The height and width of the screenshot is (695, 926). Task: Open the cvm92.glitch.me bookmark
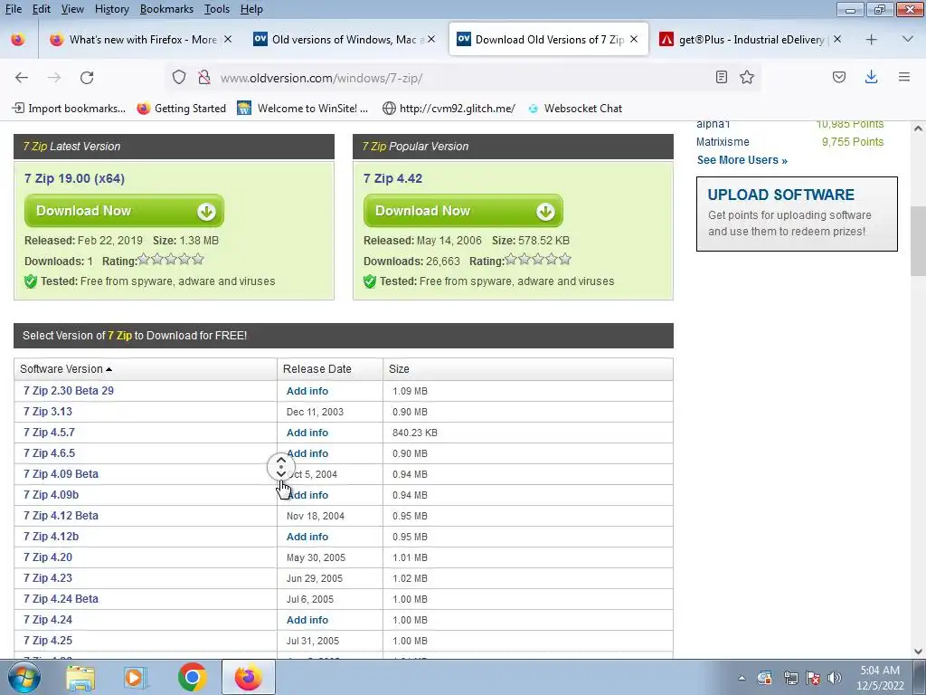(449, 109)
